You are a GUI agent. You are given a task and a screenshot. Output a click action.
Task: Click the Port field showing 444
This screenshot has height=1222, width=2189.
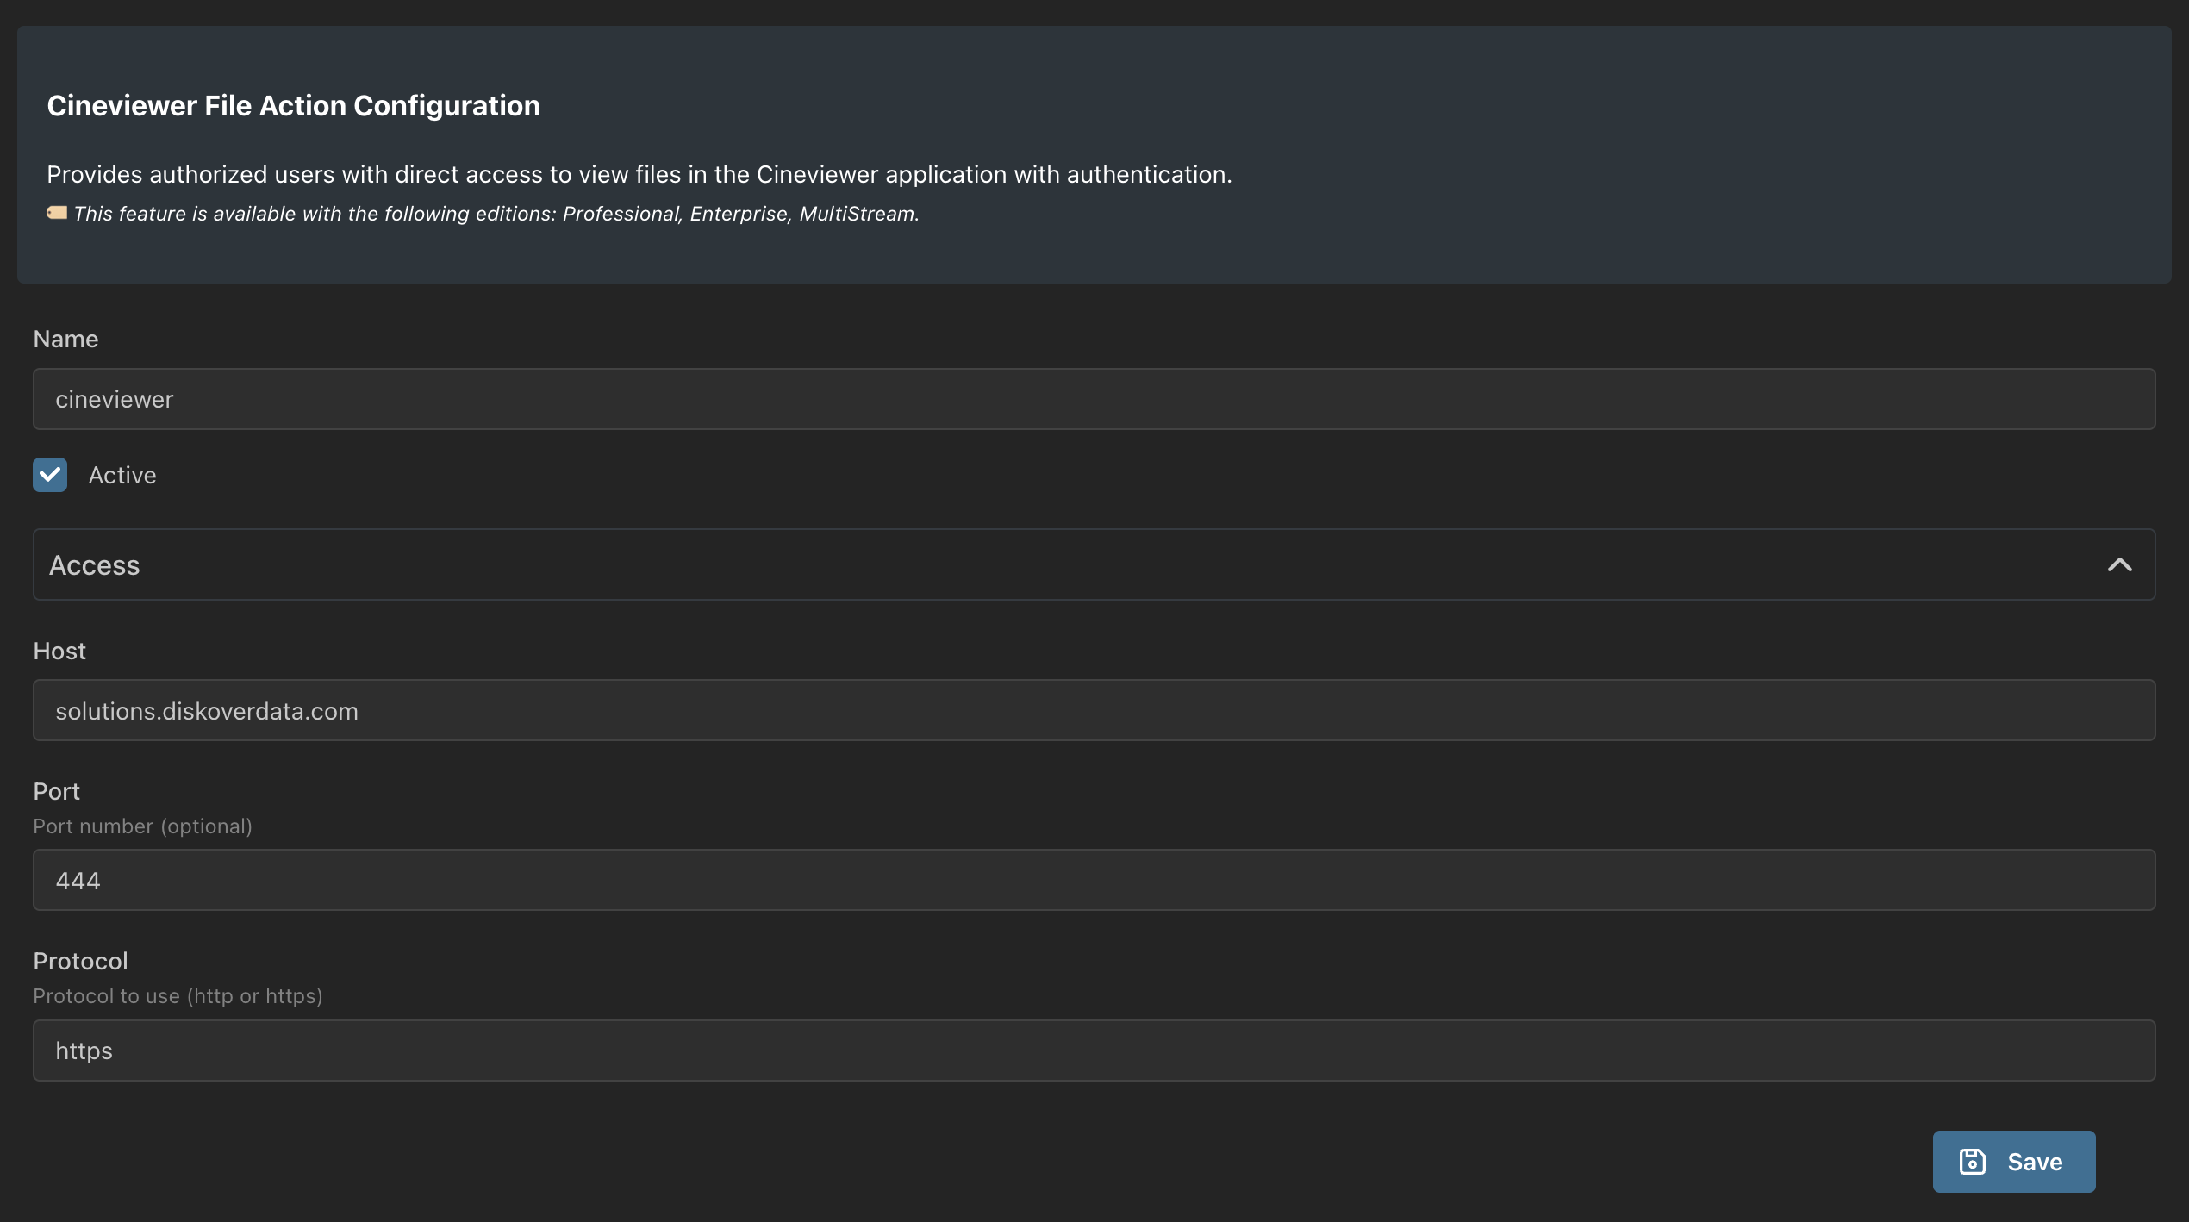pyautogui.click(x=1094, y=880)
